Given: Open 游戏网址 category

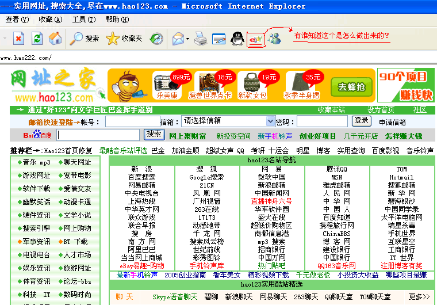Looking at the screenshot, I should coord(36,176).
